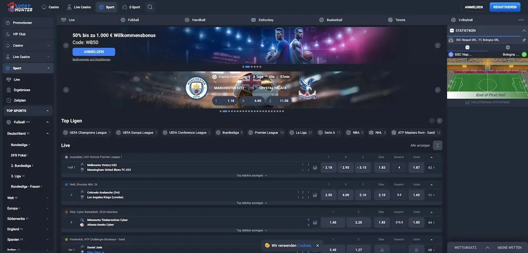The width and height of the screenshot is (528, 253).
Task: Expand Live Casino submenu in left sidebar
Action: (48, 57)
